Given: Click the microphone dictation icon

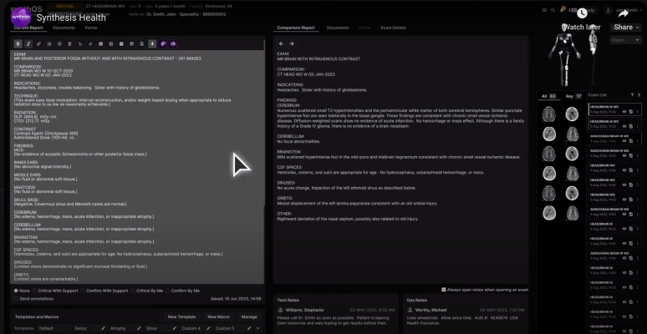Looking at the screenshot, I should tap(152, 43).
